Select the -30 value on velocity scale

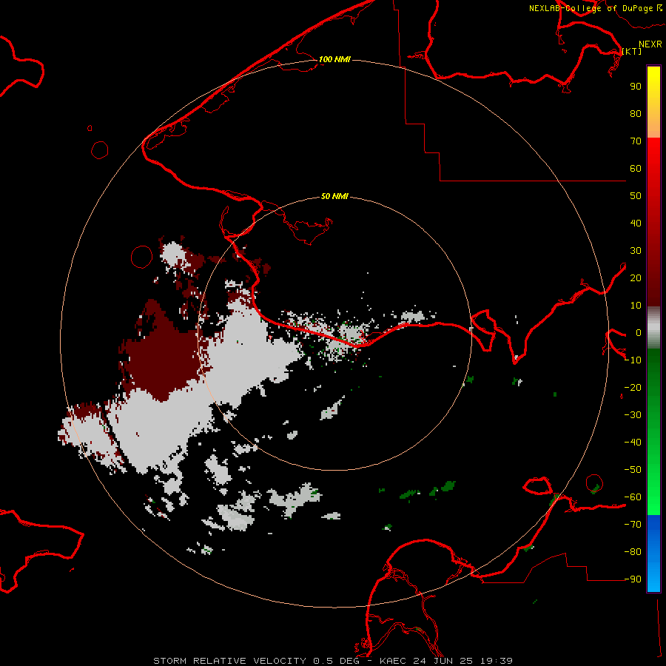click(x=633, y=415)
